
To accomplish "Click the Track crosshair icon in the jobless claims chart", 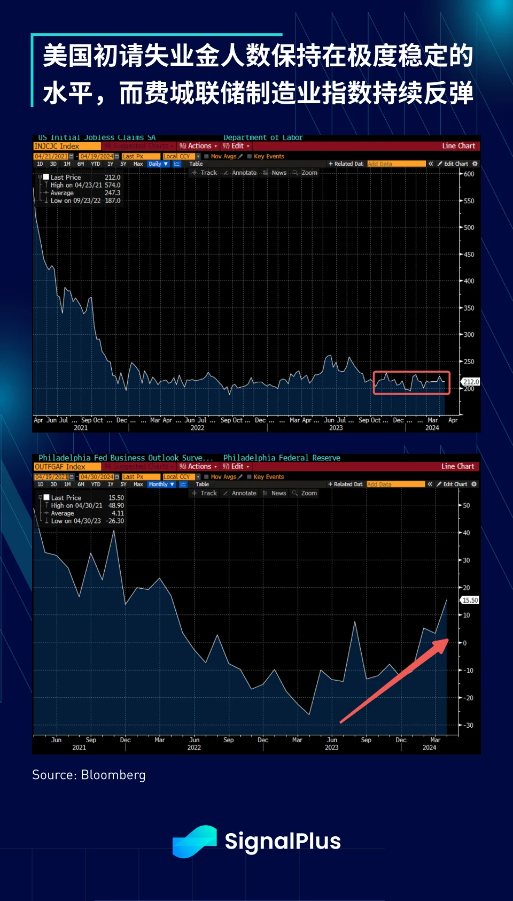I will pyautogui.click(x=195, y=173).
